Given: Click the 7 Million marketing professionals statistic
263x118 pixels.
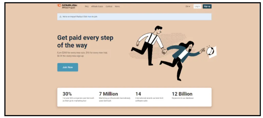Looking at the screenshot, I should coord(115,97).
